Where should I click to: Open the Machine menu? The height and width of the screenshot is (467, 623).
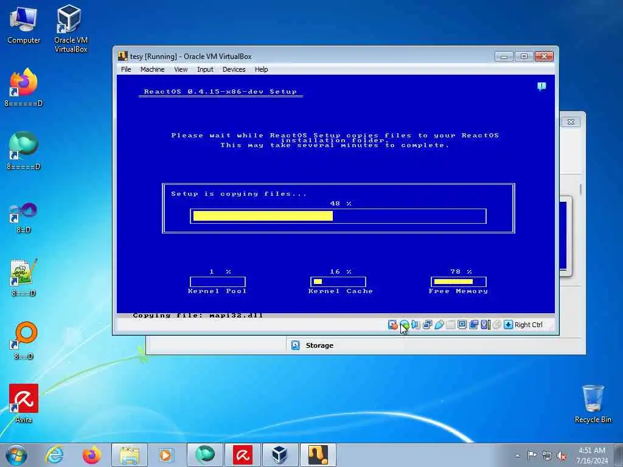click(x=153, y=69)
